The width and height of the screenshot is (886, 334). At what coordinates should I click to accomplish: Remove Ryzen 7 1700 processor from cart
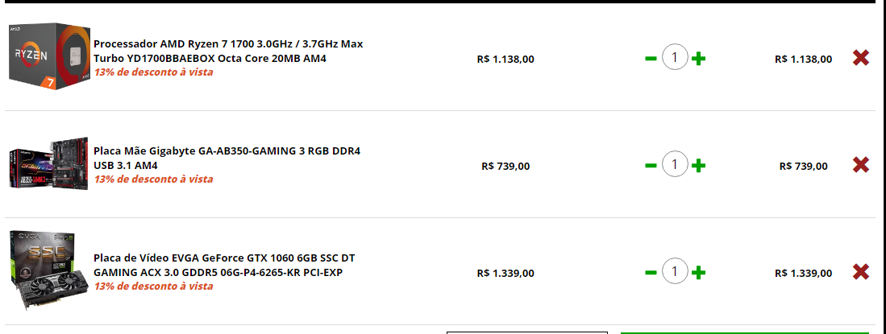[x=860, y=58]
